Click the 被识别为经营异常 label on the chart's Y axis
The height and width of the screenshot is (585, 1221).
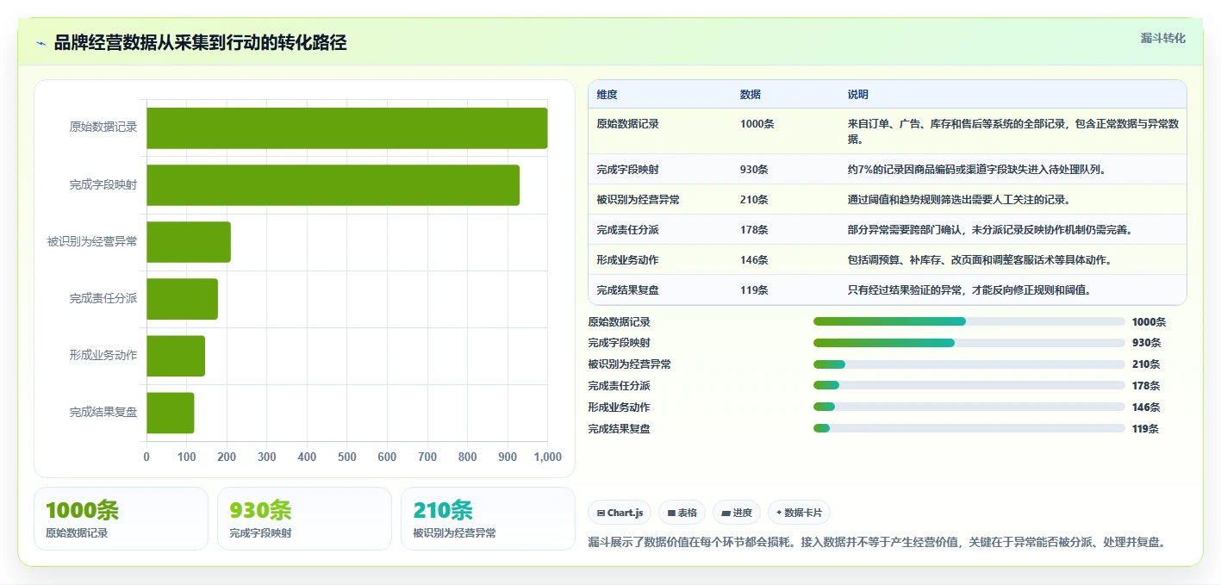(92, 241)
